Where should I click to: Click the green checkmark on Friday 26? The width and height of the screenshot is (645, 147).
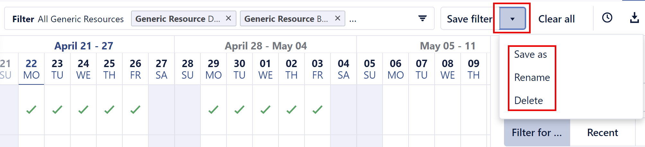[x=135, y=110]
